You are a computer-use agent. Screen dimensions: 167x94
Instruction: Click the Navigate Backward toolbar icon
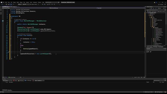pyautogui.click(x=2, y=4)
